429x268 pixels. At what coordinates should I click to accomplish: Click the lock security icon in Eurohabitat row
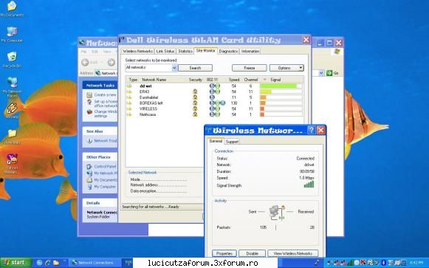[x=195, y=97]
